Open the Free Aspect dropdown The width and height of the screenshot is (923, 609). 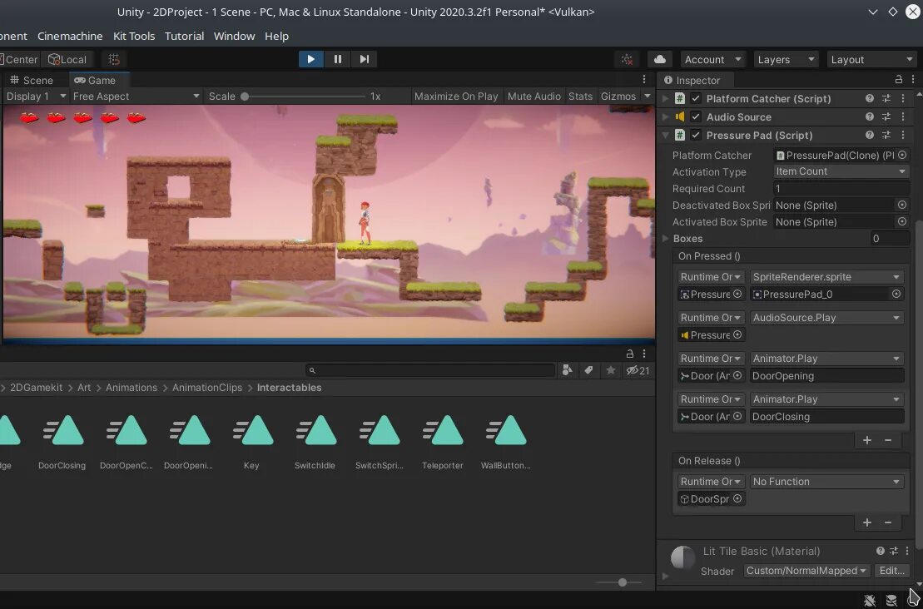coord(136,96)
